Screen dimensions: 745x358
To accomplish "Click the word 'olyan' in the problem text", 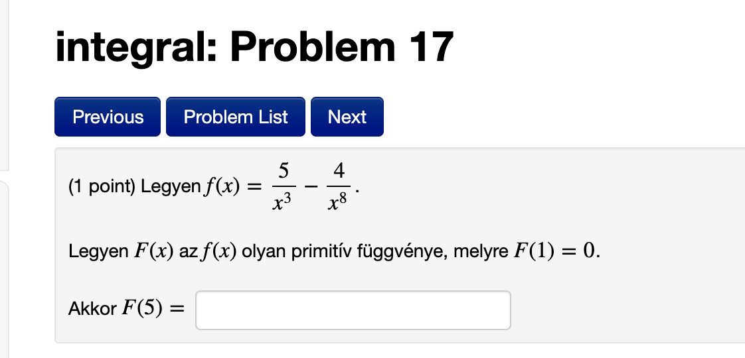I will (262, 252).
